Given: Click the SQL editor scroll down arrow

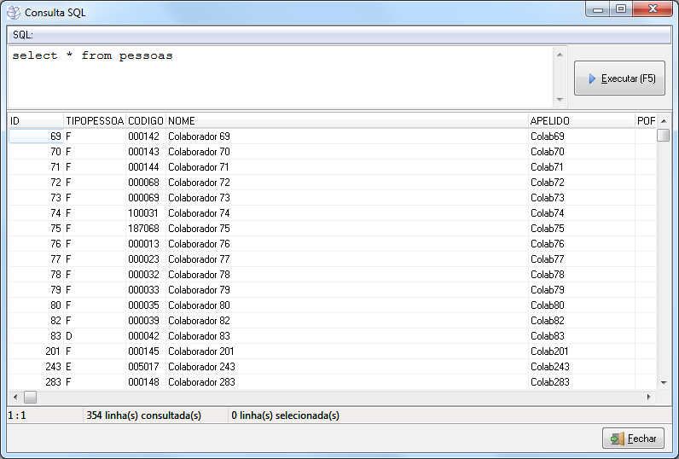Looking at the screenshot, I should click(560, 99).
